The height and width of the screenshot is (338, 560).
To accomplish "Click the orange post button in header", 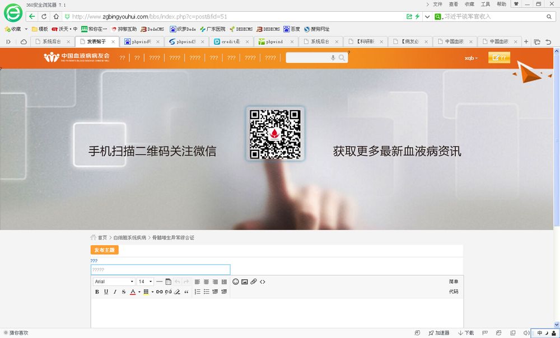I will (x=499, y=58).
